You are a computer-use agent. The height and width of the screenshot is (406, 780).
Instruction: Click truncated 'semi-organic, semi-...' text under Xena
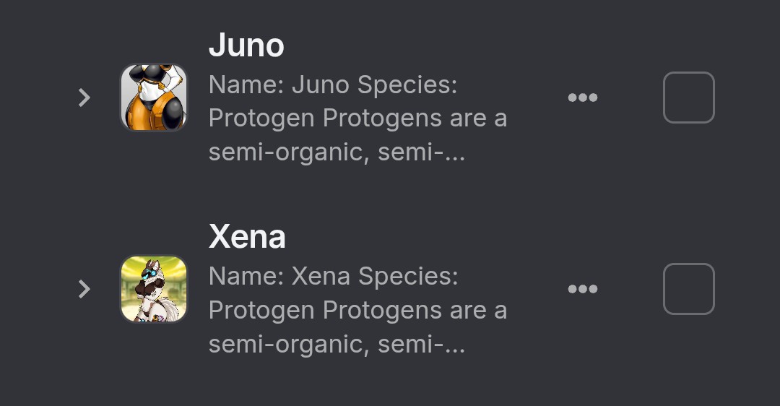tap(337, 344)
